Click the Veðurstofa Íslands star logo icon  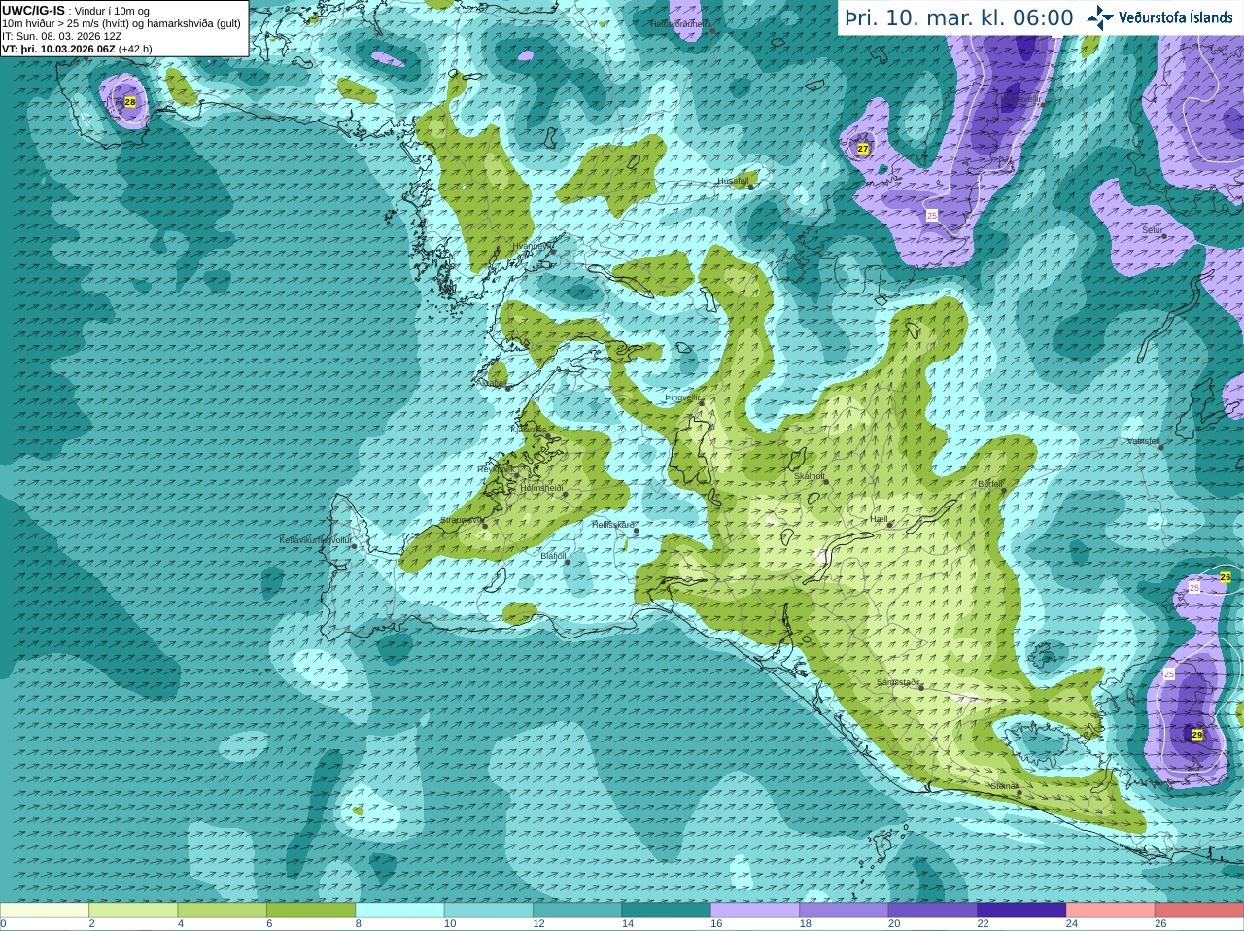(1100, 17)
